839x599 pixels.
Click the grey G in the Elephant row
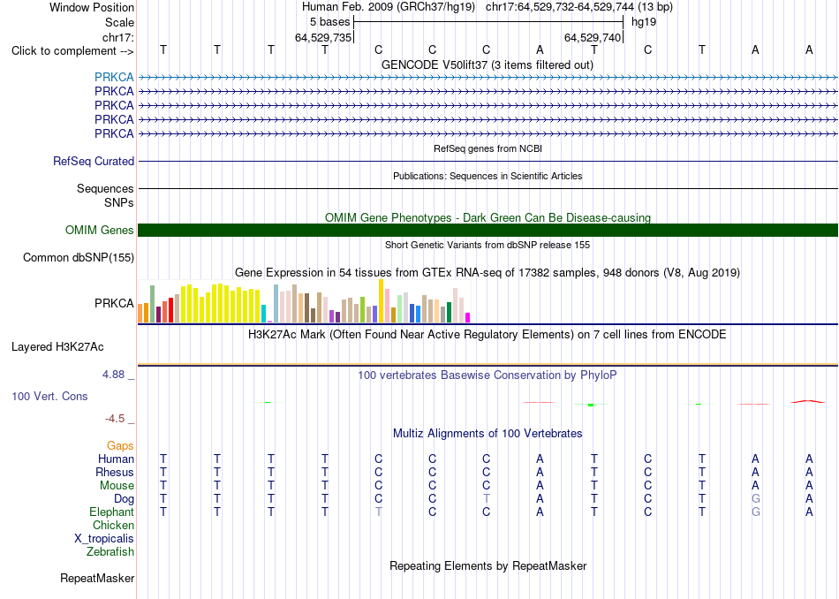(755, 512)
